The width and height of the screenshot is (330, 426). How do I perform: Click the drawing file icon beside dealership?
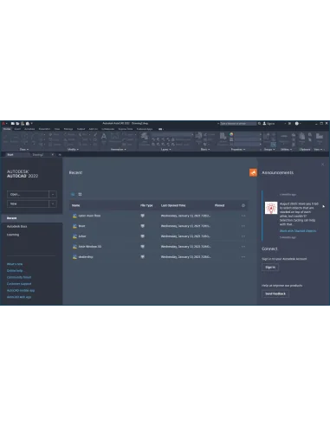click(x=74, y=257)
